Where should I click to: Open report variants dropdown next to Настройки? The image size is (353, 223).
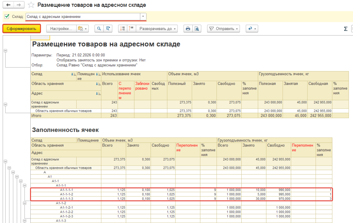tap(82, 29)
